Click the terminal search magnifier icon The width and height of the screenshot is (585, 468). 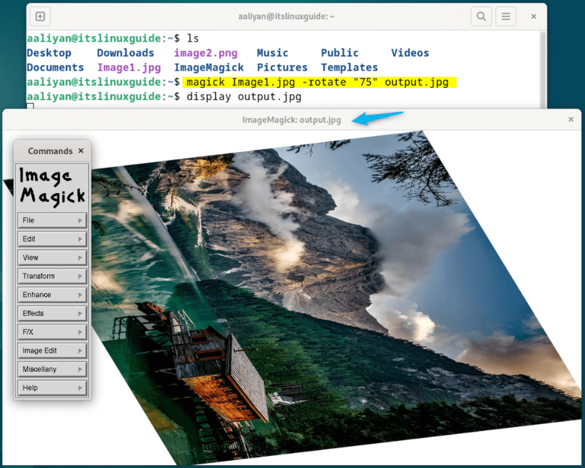[x=481, y=16]
